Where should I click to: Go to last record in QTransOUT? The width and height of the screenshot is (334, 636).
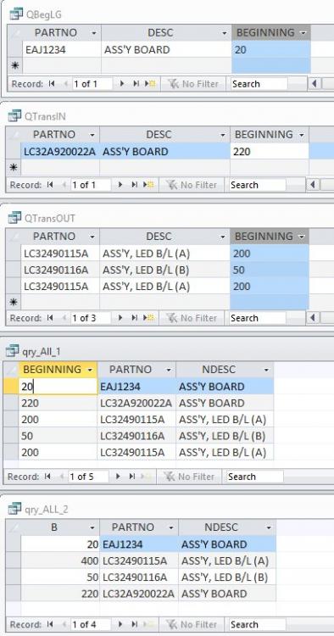(x=135, y=318)
